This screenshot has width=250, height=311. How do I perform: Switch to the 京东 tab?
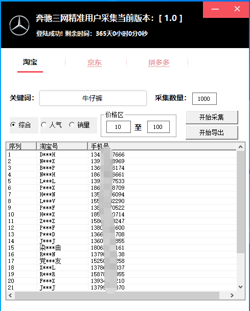click(x=95, y=63)
